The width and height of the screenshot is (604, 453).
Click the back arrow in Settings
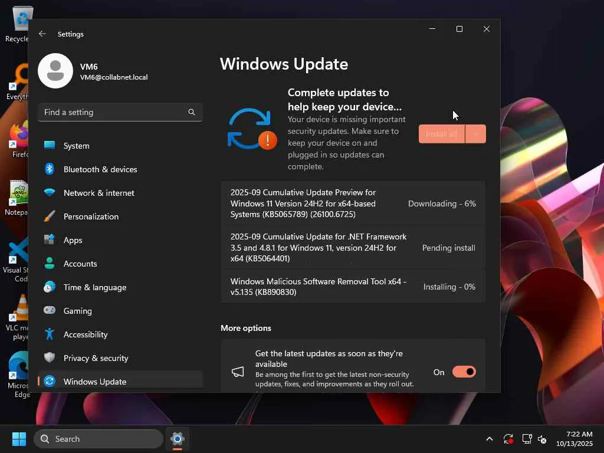point(42,34)
